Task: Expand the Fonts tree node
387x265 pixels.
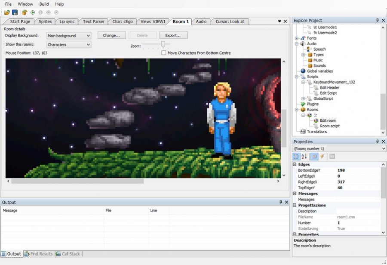Action: [x=296, y=38]
